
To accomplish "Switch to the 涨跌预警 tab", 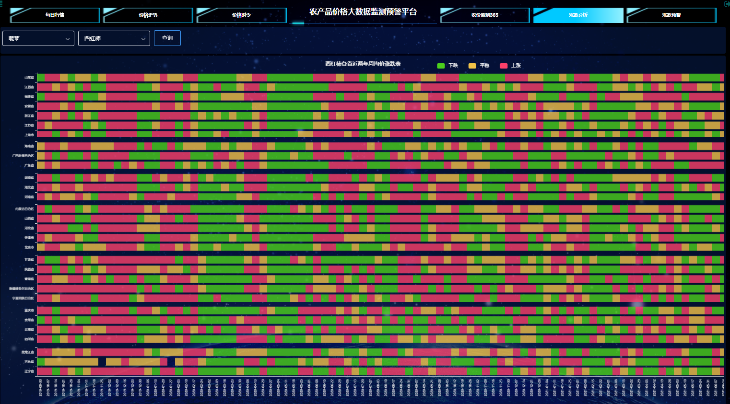I will point(671,15).
